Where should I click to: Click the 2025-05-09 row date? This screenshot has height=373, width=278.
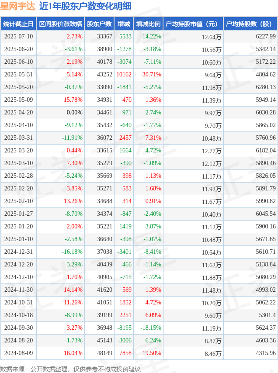(x=18, y=100)
